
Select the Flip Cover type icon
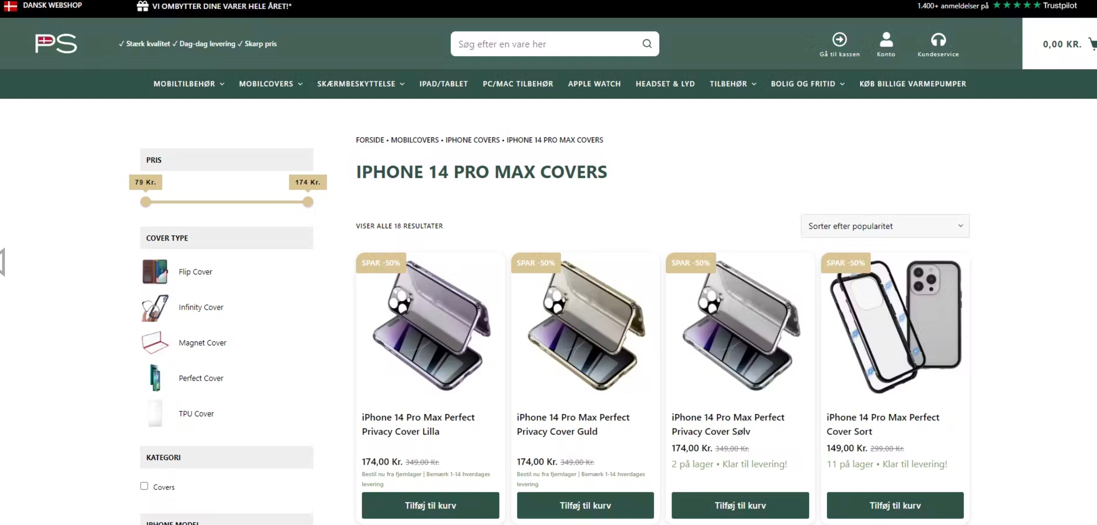pos(155,272)
